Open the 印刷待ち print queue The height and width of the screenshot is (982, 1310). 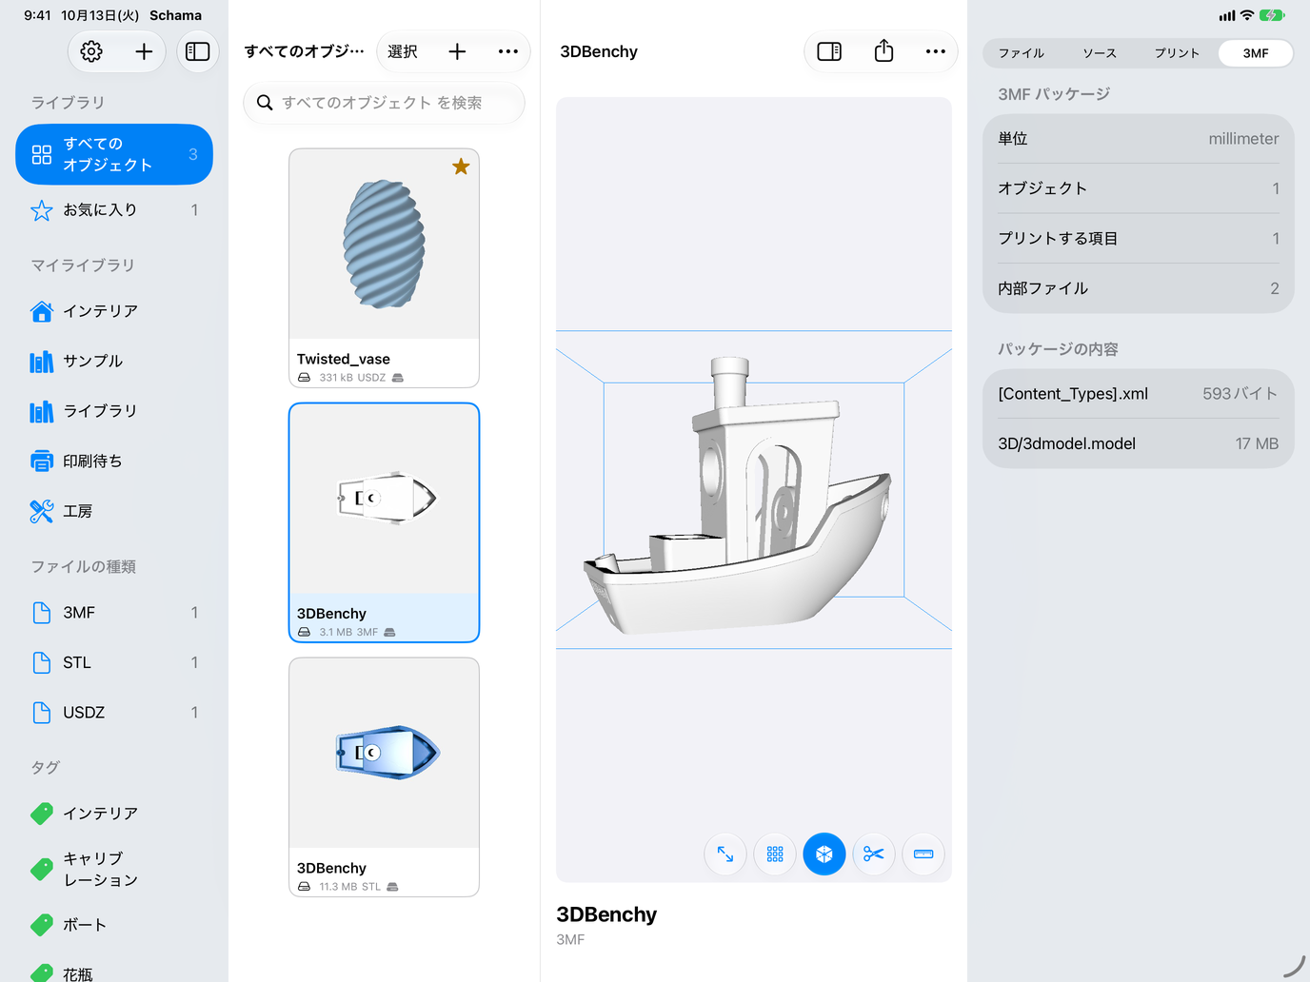(x=114, y=462)
